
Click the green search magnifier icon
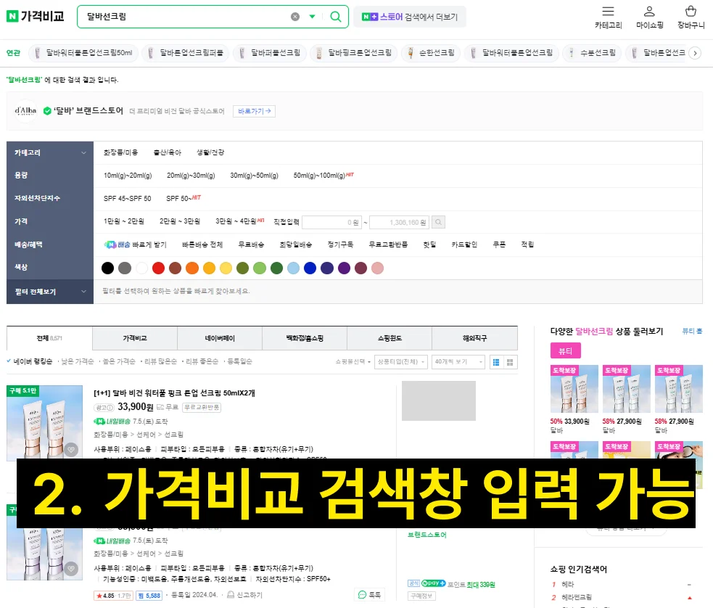tap(334, 16)
